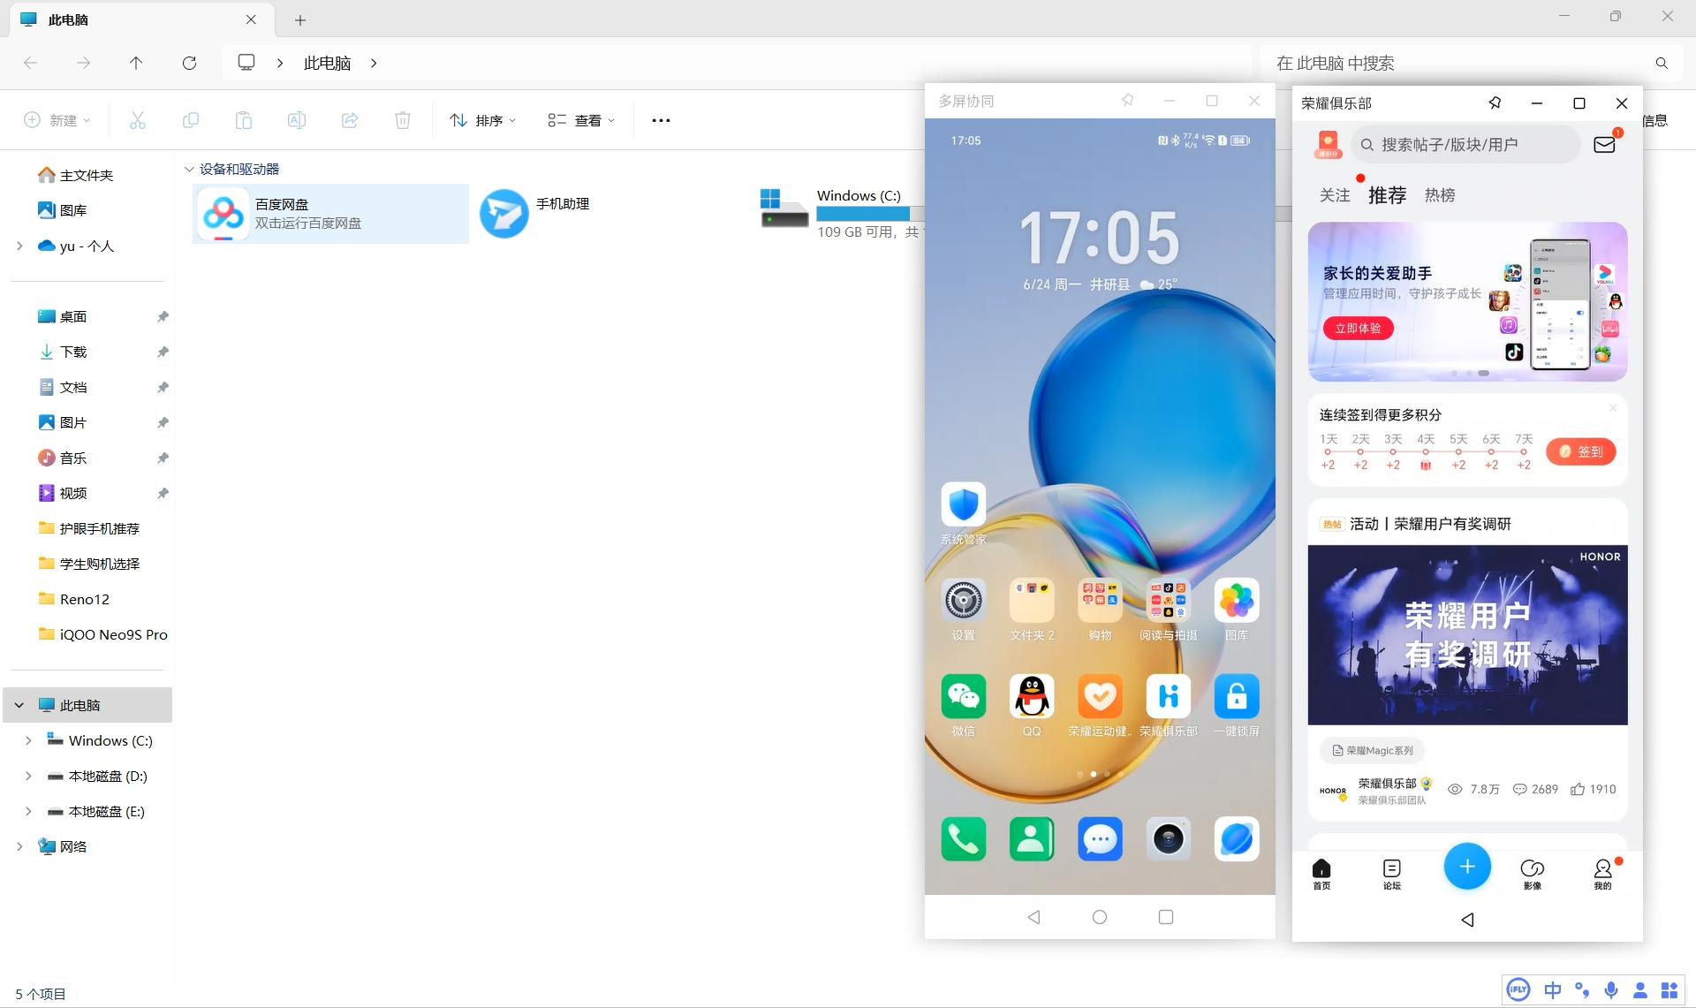Viewport: 1696px width, 1008px height.
Task: Click Explorer refresh button
Action: pos(189,63)
